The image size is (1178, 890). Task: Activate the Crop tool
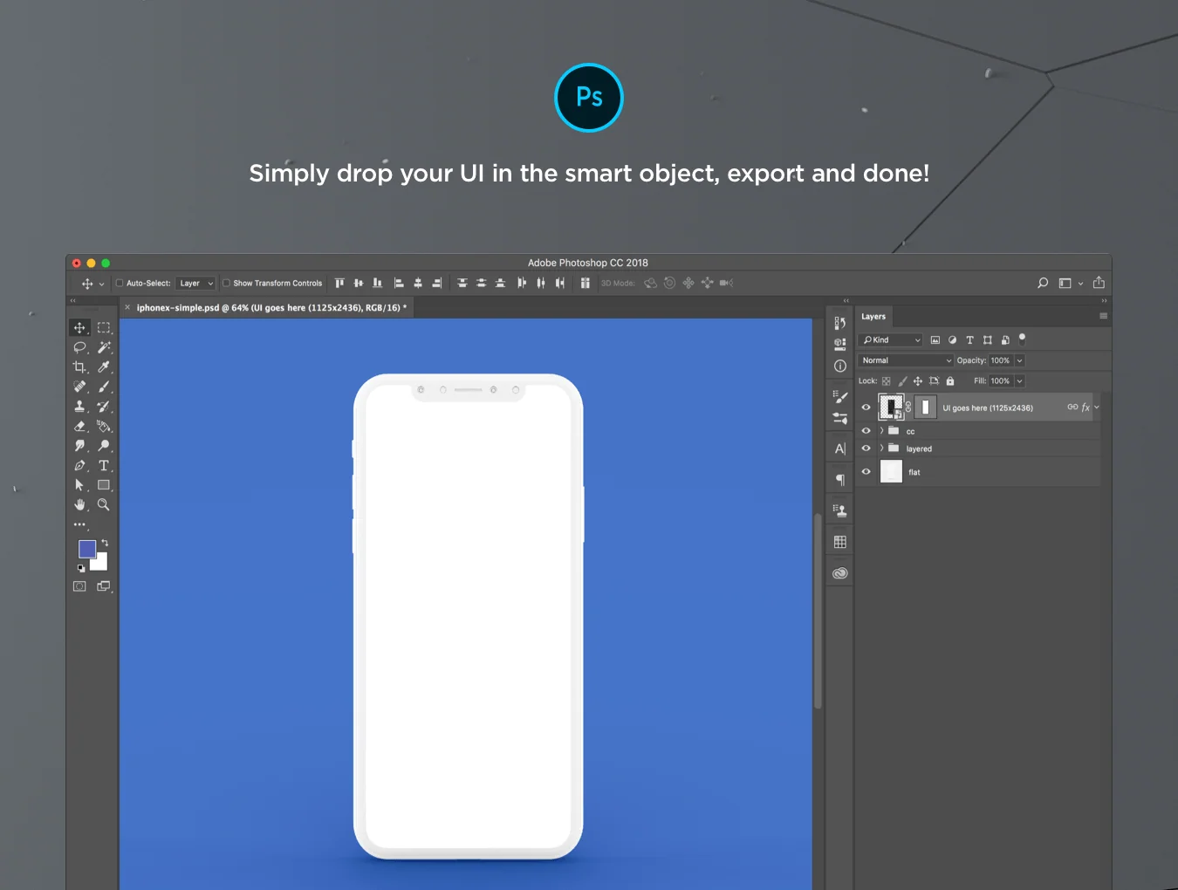click(x=79, y=367)
